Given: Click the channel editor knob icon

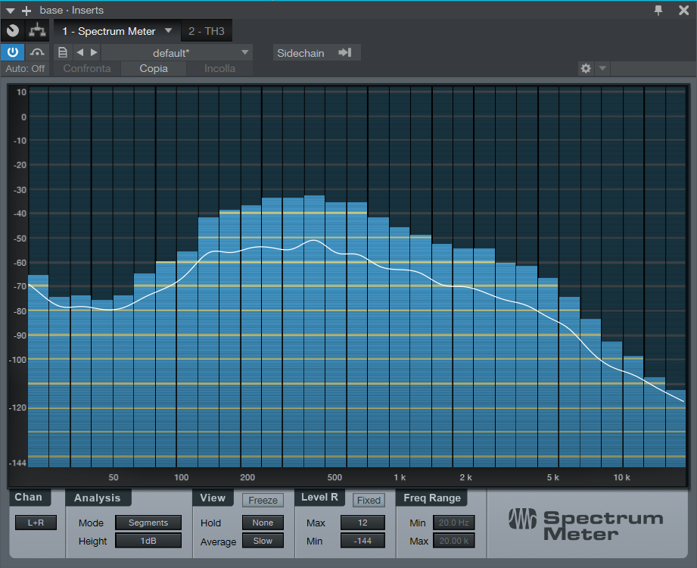Looking at the screenshot, I should coord(13,31).
